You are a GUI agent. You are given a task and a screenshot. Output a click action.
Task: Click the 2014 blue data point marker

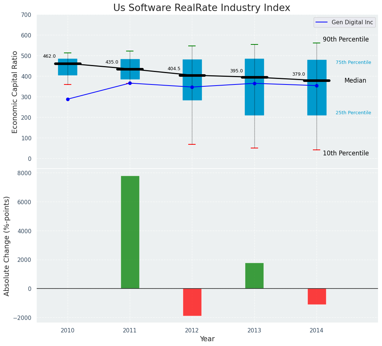click(x=317, y=86)
